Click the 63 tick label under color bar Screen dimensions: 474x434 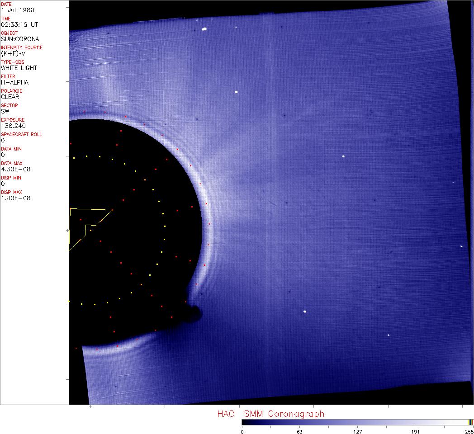[299, 431]
